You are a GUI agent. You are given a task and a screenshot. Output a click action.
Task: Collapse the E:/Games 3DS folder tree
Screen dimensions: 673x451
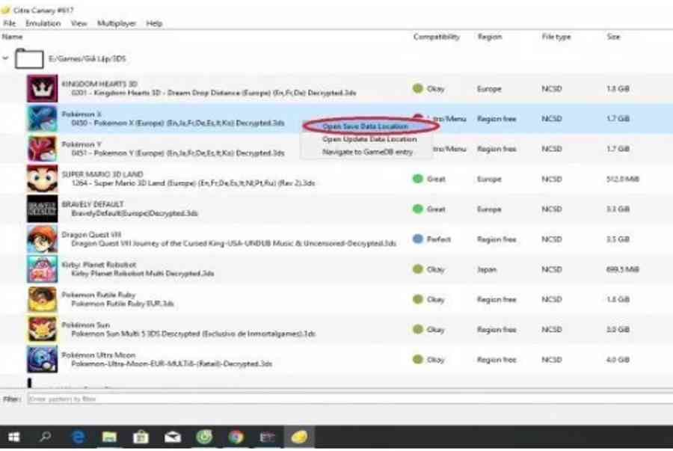click(5, 58)
